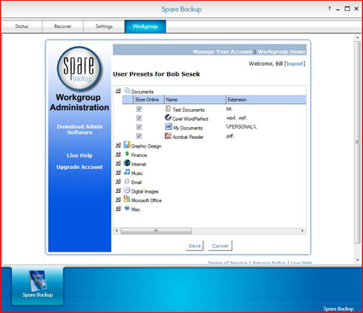Screen dimensions: 363x313
Task: Click the Text Documents file icon
Action: coord(168,108)
